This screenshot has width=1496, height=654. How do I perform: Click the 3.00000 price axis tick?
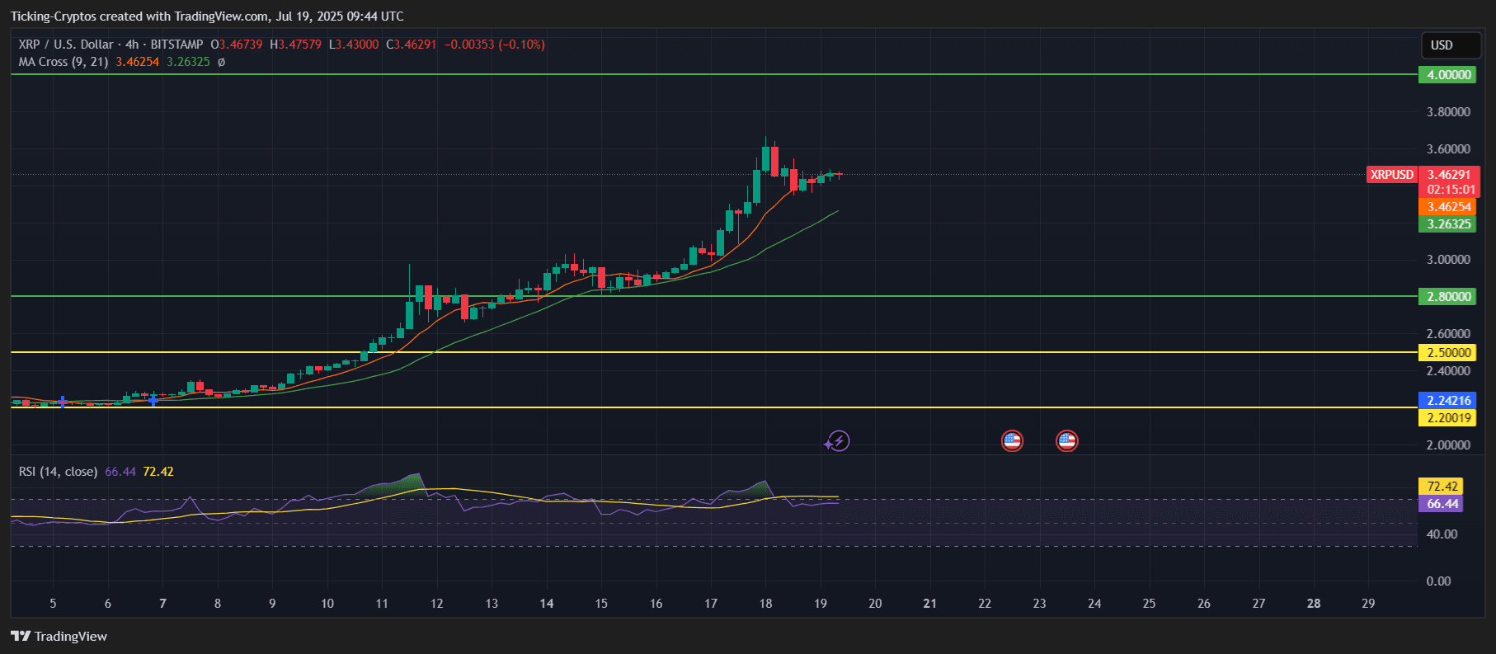pyautogui.click(x=1448, y=260)
